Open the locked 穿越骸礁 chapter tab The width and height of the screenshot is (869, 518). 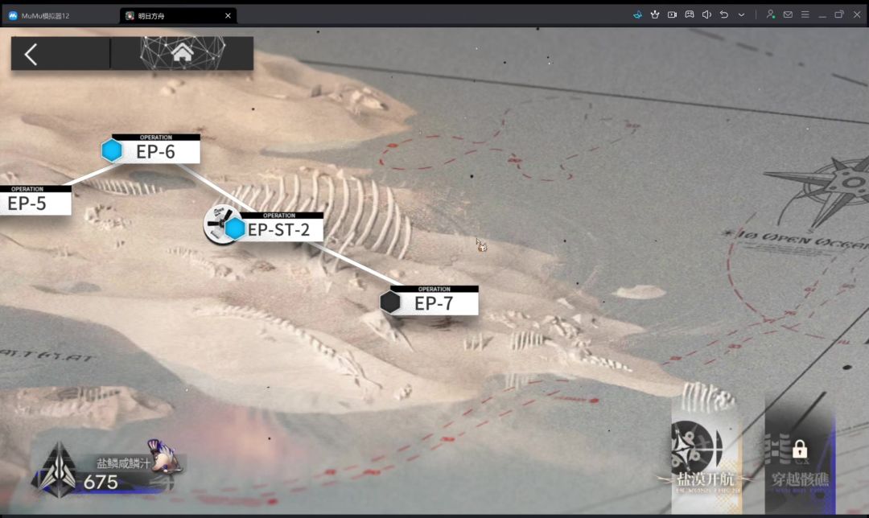point(801,461)
